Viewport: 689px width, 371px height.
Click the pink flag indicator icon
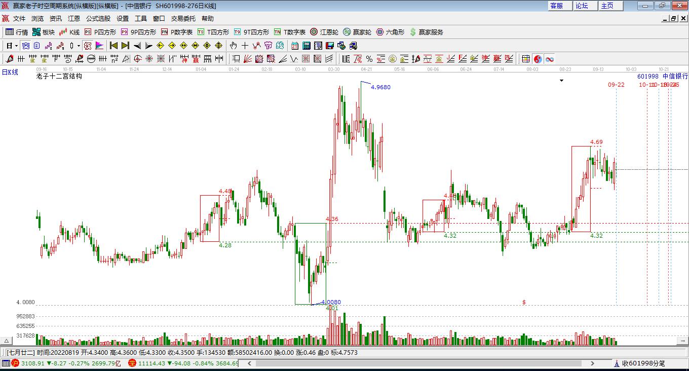(x=99, y=46)
